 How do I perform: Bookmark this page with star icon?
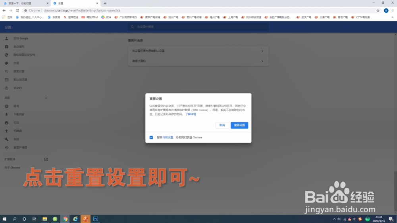[x=378, y=11]
